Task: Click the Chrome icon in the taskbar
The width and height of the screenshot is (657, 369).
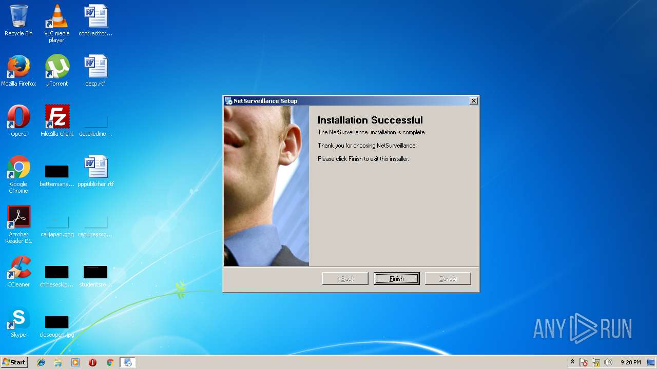Action: tap(110, 362)
